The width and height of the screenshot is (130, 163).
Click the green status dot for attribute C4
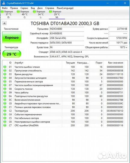click(5, 114)
